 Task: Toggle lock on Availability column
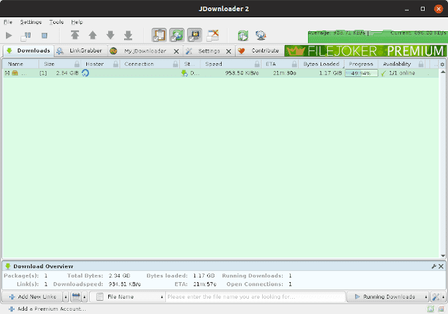421,64
